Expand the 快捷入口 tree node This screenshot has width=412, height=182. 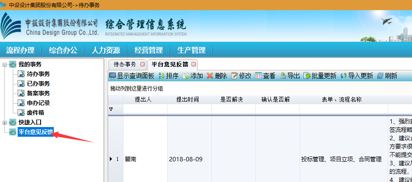coord(5,122)
